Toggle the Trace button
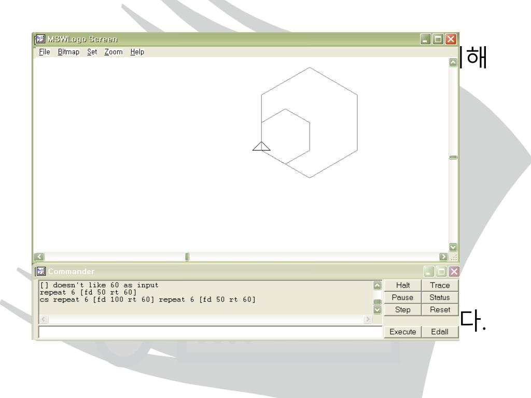Screen dimensions: 531x398 [440, 286]
